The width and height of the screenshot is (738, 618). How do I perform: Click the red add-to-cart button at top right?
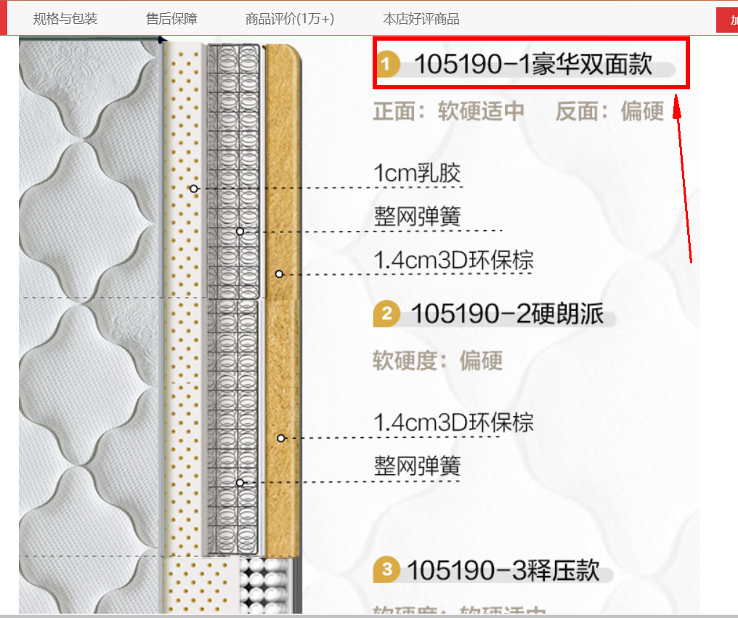[x=726, y=20]
